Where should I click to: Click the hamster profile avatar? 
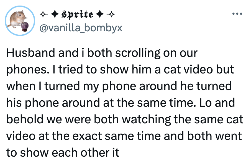[20, 20]
